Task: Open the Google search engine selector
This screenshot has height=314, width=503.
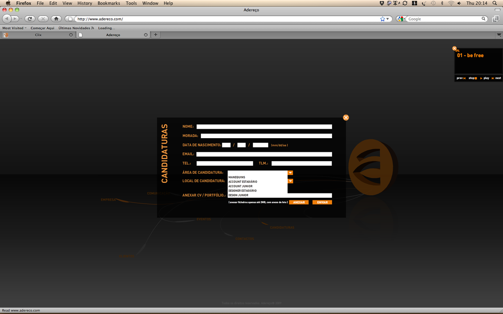Action: click(401, 19)
